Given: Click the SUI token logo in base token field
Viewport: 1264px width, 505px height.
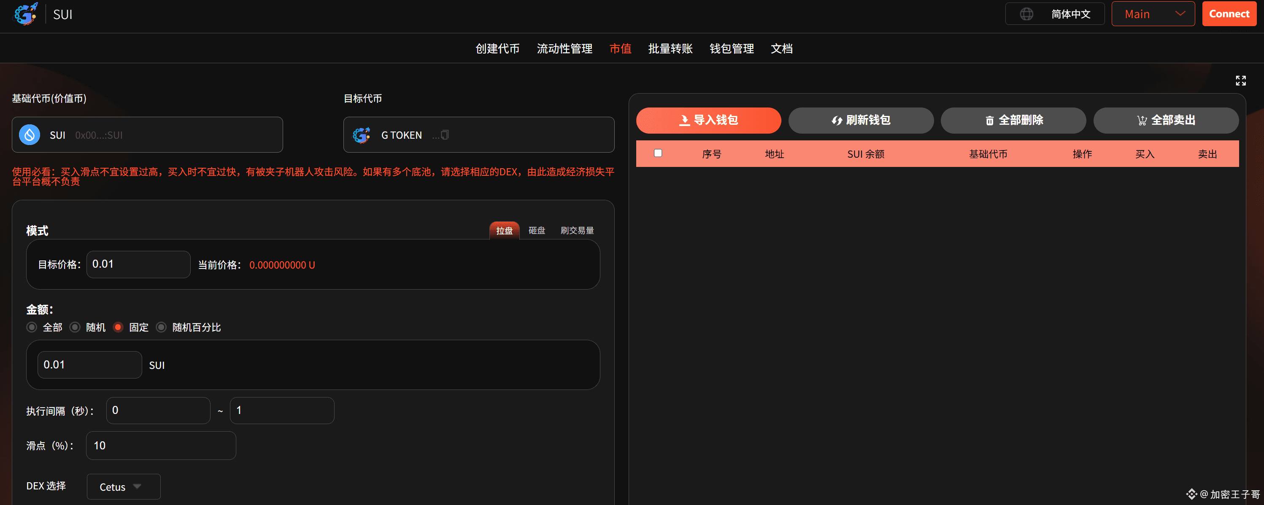Looking at the screenshot, I should pyautogui.click(x=29, y=134).
